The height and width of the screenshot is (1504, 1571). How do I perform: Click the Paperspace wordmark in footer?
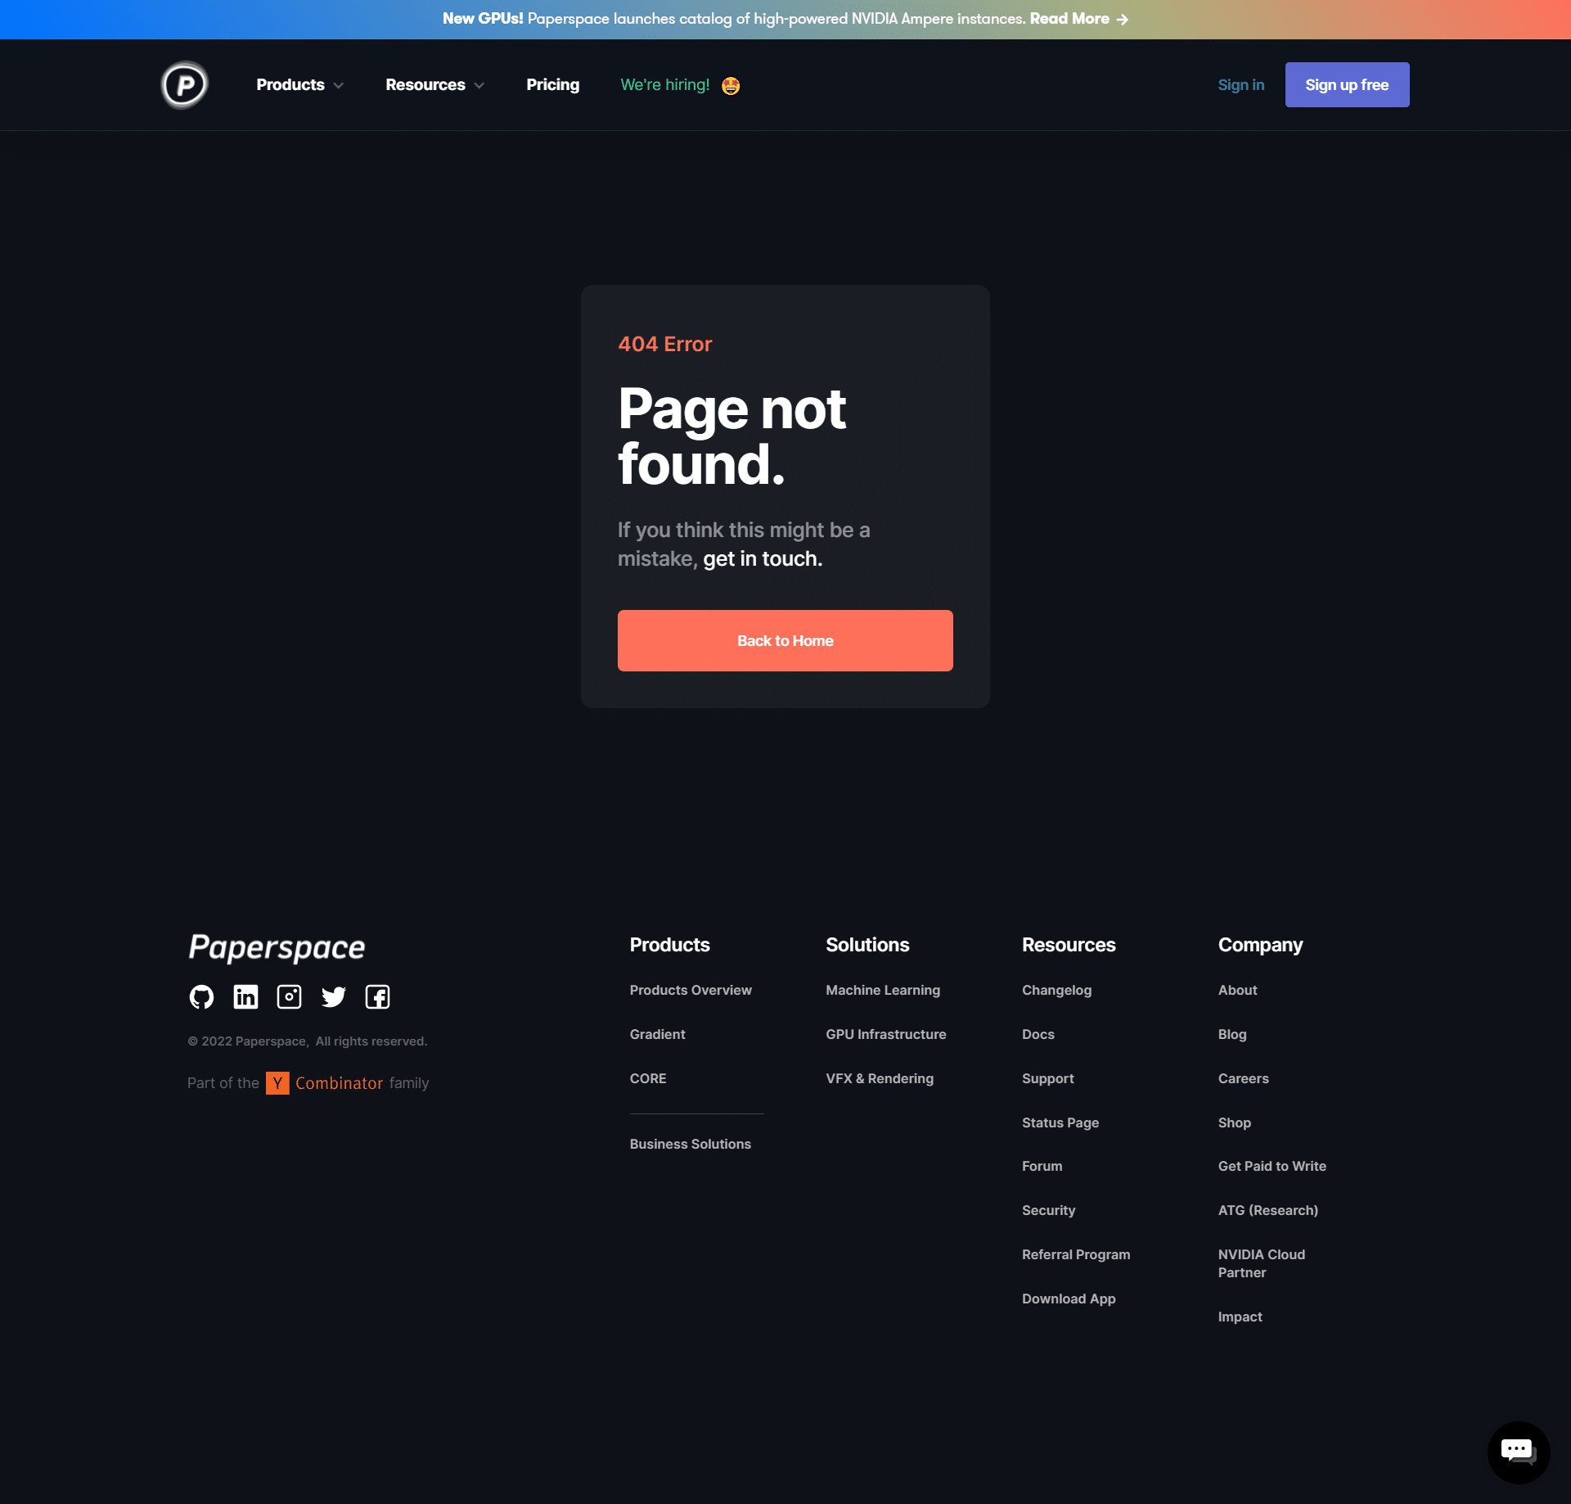pos(277,948)
